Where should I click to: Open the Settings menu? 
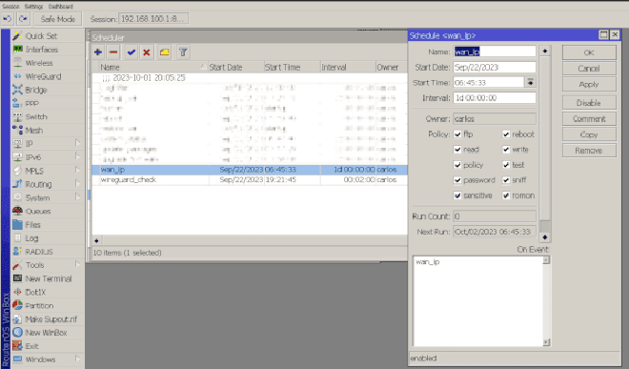(33, 7)
